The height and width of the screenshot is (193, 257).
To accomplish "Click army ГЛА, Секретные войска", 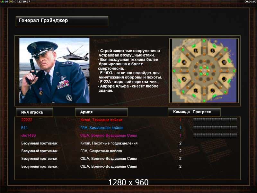I will pyautogui.click(x=101, y=151).
